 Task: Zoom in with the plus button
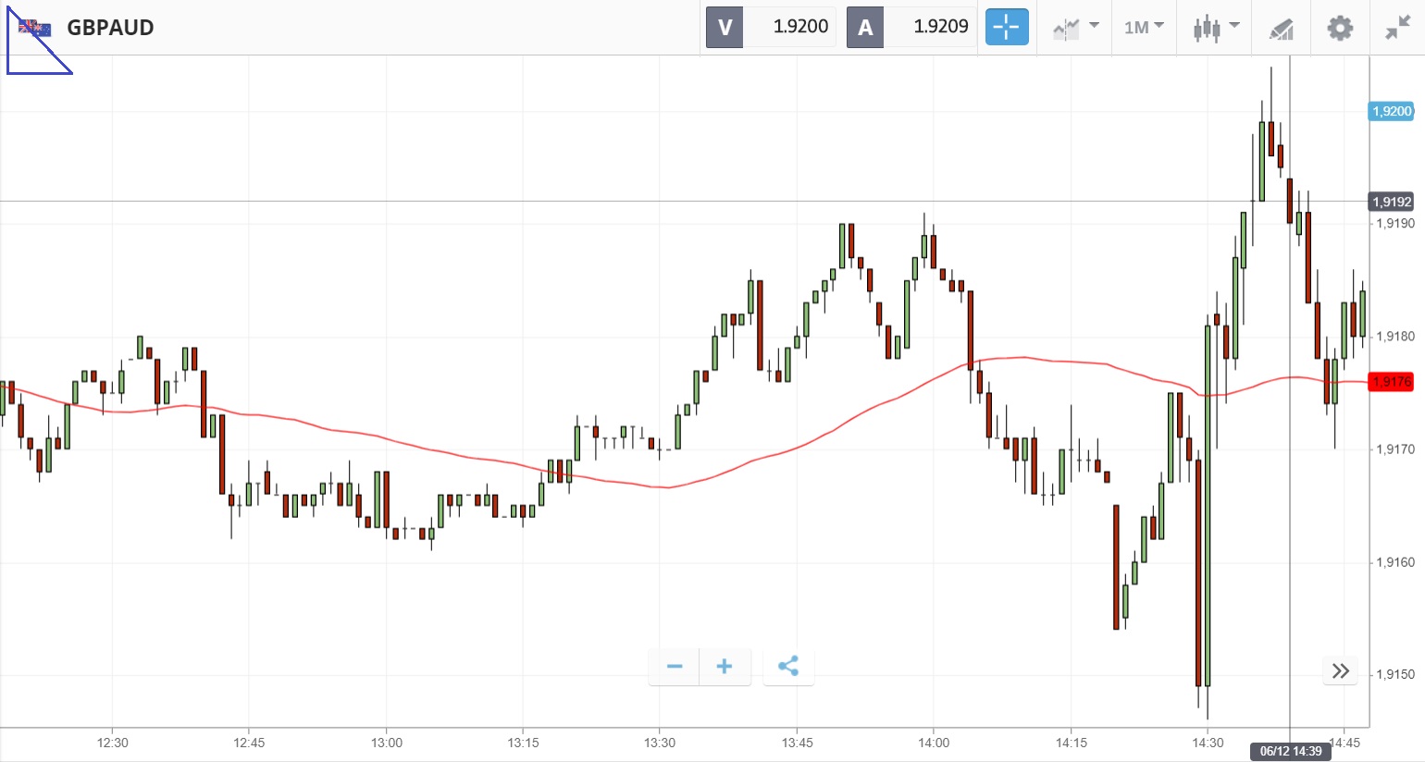[x=725, y=667]
